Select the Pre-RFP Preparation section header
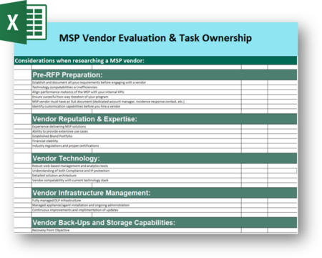The height and width of the screenshot is (258, 322). click(165, 75)
